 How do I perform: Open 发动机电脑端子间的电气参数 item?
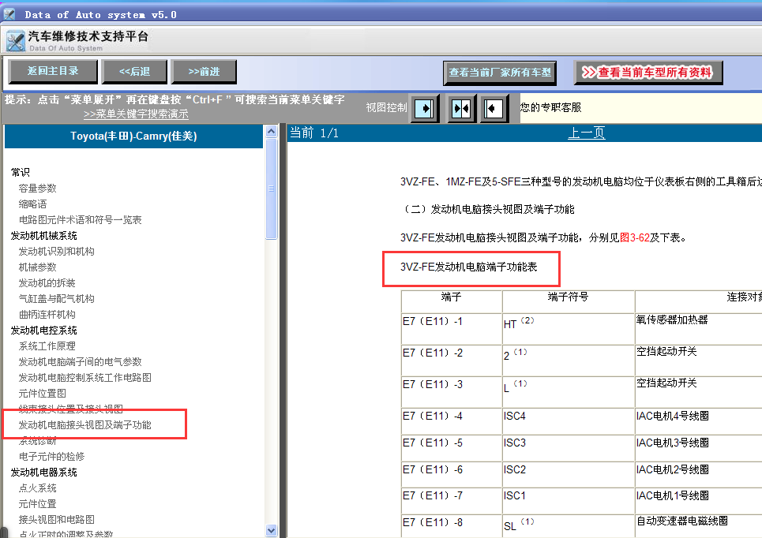click(81, 362)
